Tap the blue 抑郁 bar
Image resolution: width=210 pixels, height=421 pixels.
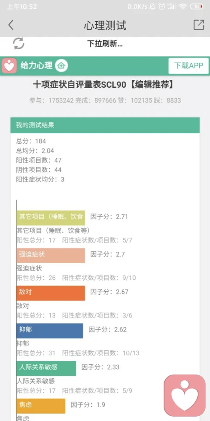(50, 331)
